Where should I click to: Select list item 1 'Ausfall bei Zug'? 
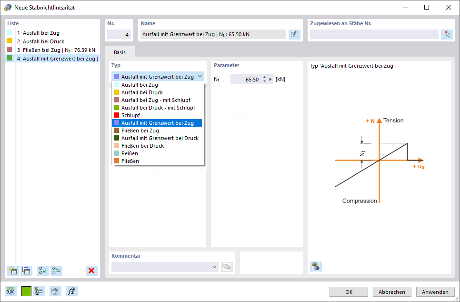53,33
